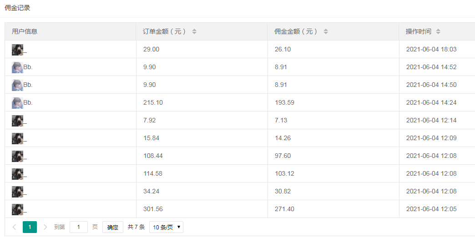Select order 9.90 in 14:50 row
Screen dimensions: 475x238
point(202,85)
